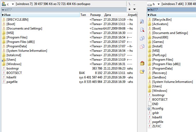Open the path history arrow beside c:\*.*
Viewport: 196px width, 132px height.
click(x=3, y=10)
